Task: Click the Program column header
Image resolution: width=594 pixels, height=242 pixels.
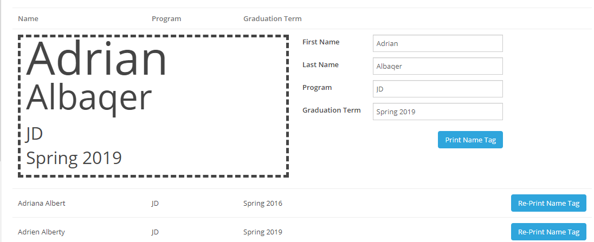Action: (x=166, y=19)
